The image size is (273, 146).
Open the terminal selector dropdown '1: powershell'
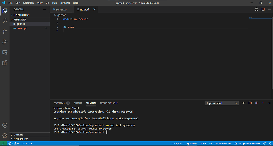tap(222, 103)
